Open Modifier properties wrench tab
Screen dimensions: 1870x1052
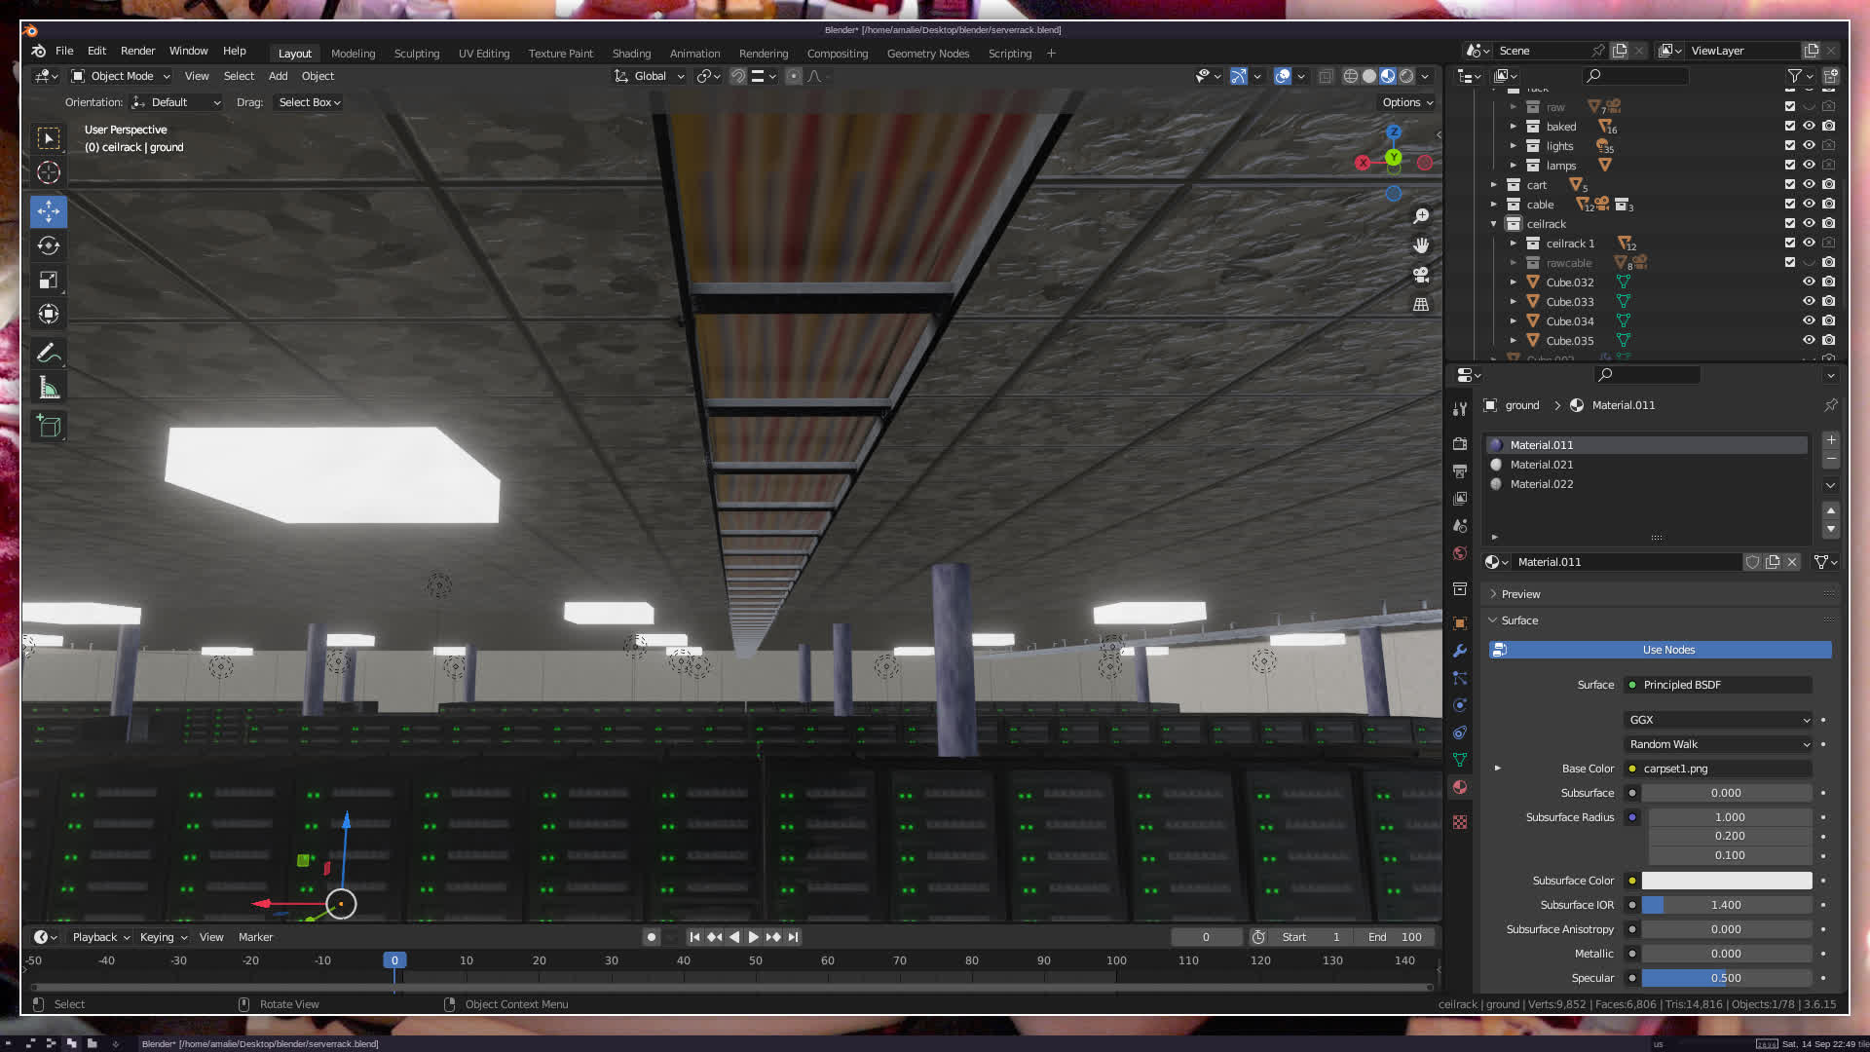1459,651
